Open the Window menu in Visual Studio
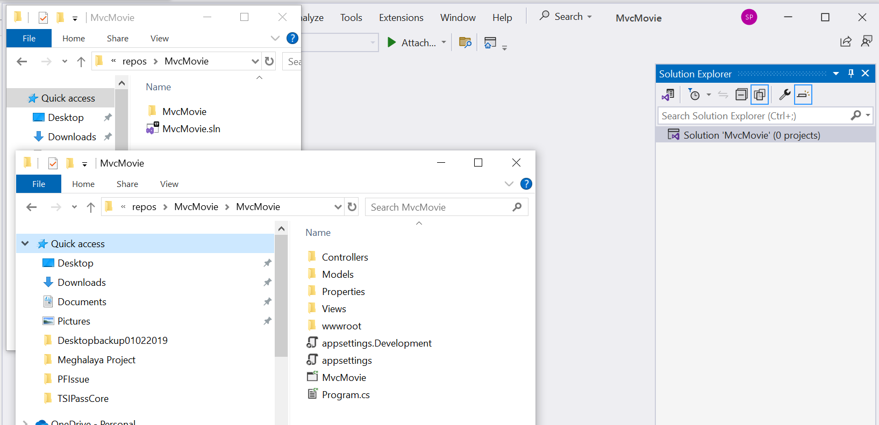This screenshot has width=879, height=425. (458, 18)
